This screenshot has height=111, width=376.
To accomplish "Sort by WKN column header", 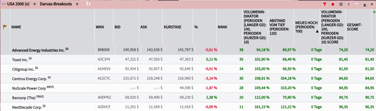I will click(x=100, y=27).
